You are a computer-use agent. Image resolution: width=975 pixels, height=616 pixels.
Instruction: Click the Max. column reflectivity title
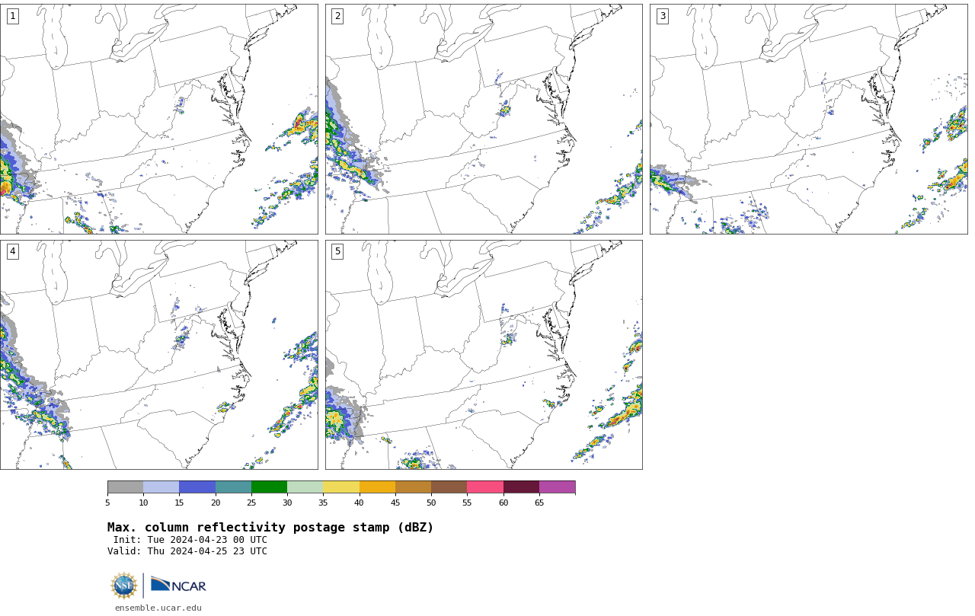click(270, 528)
